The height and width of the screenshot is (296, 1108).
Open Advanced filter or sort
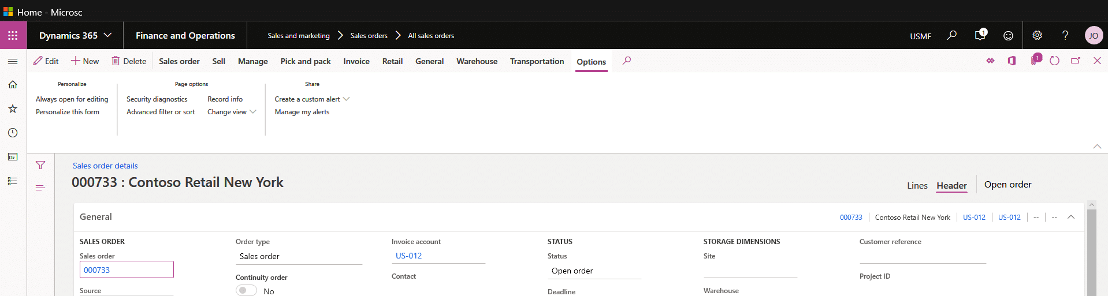161,112
